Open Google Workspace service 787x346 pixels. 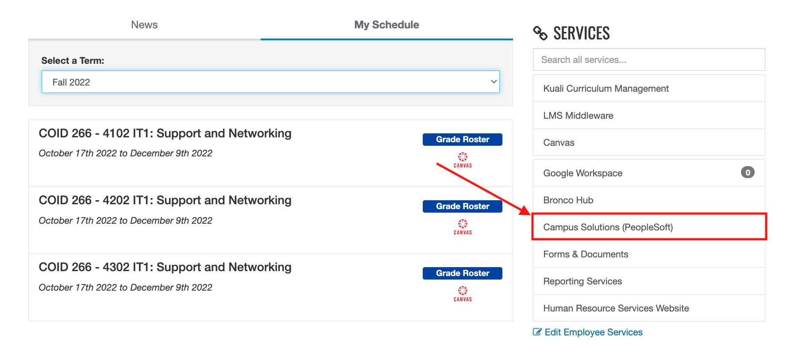(649, 173)
